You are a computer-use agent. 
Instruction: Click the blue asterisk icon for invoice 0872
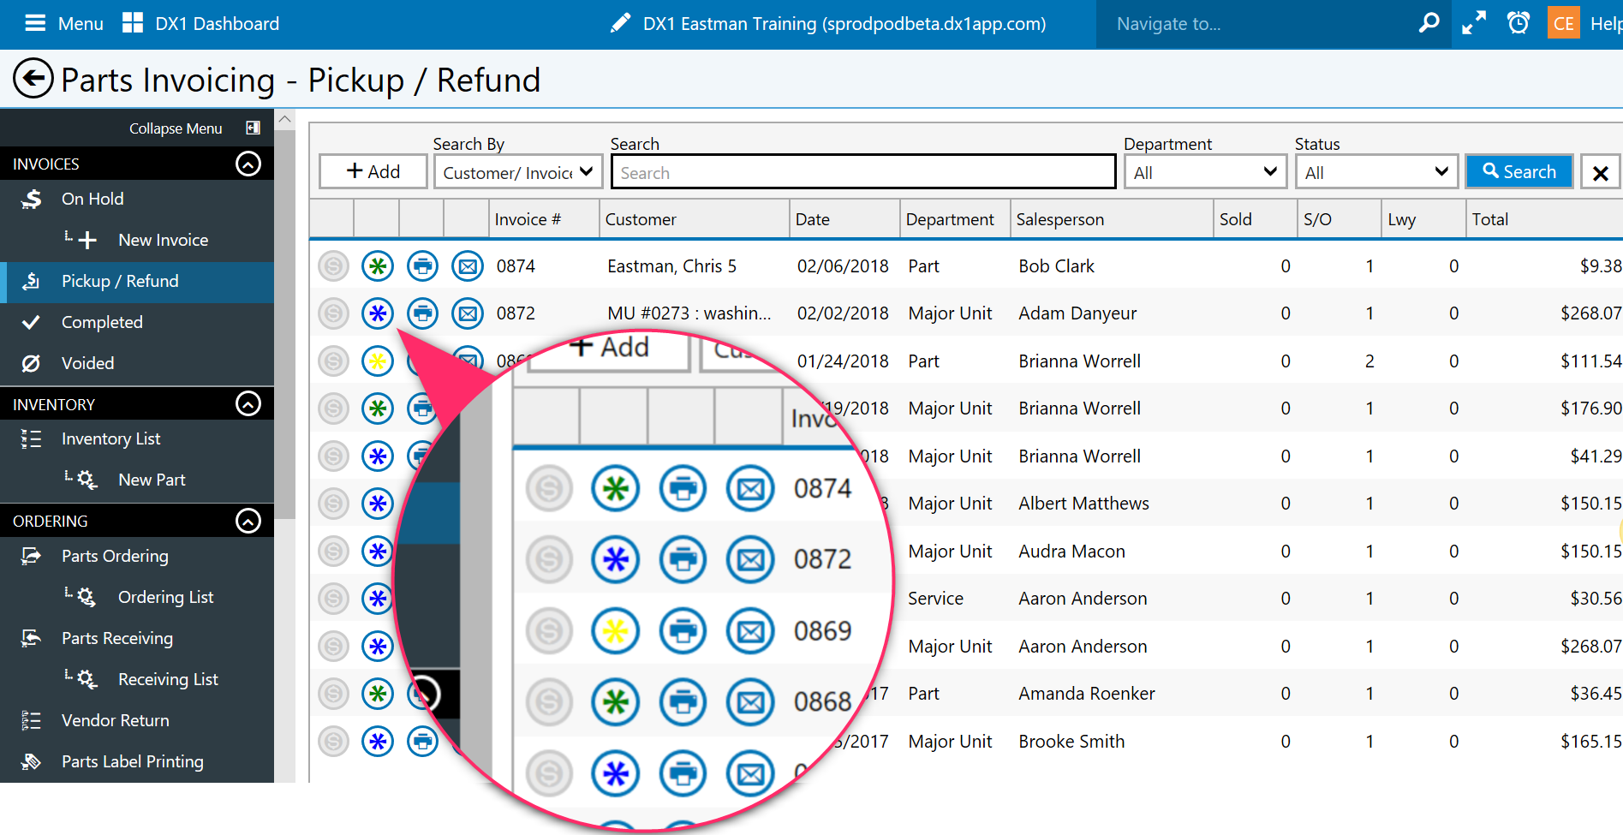point(378,313)
